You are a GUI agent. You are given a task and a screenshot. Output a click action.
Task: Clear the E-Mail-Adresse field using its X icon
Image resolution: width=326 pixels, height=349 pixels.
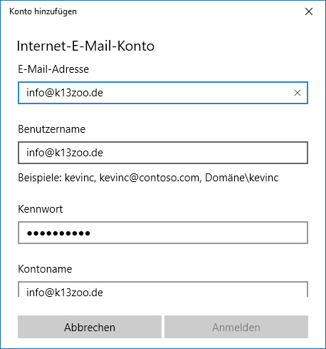tap(298, 93)
